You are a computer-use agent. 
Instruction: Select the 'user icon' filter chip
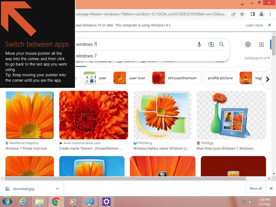click(x=131, y=78)
